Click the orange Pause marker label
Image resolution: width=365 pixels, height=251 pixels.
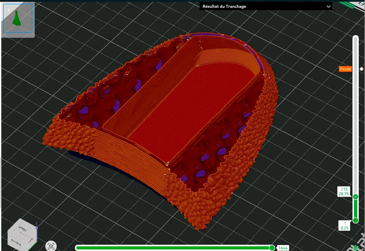[x=345, y=69]
